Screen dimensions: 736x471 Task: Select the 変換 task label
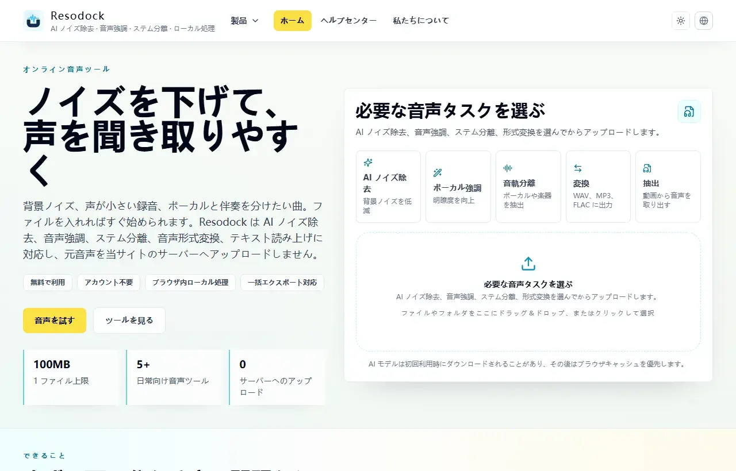tap(581, 183)
